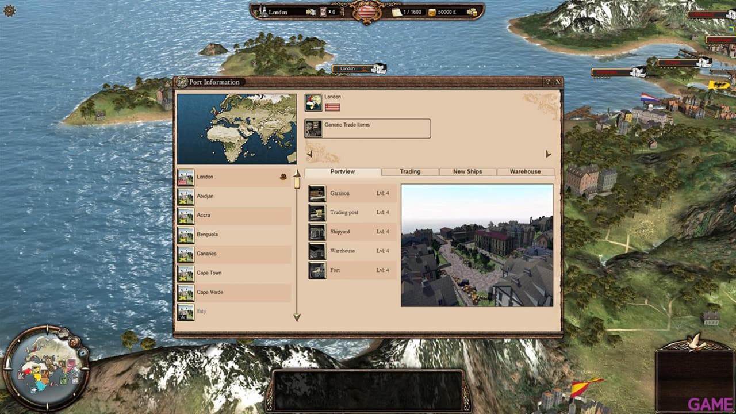Click the yellow eagle flag on the coast
Screen dimensions: 736x414
click(719, 85)
